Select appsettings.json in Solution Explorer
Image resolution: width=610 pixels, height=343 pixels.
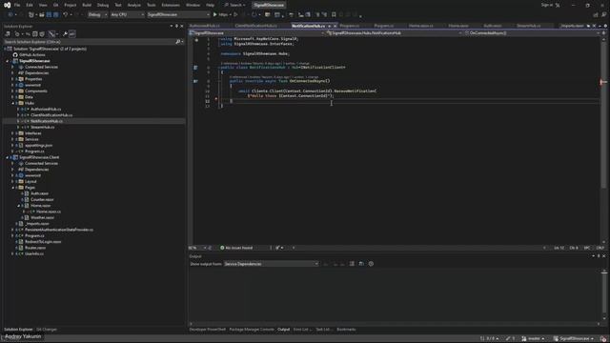(x=38, y=146)
